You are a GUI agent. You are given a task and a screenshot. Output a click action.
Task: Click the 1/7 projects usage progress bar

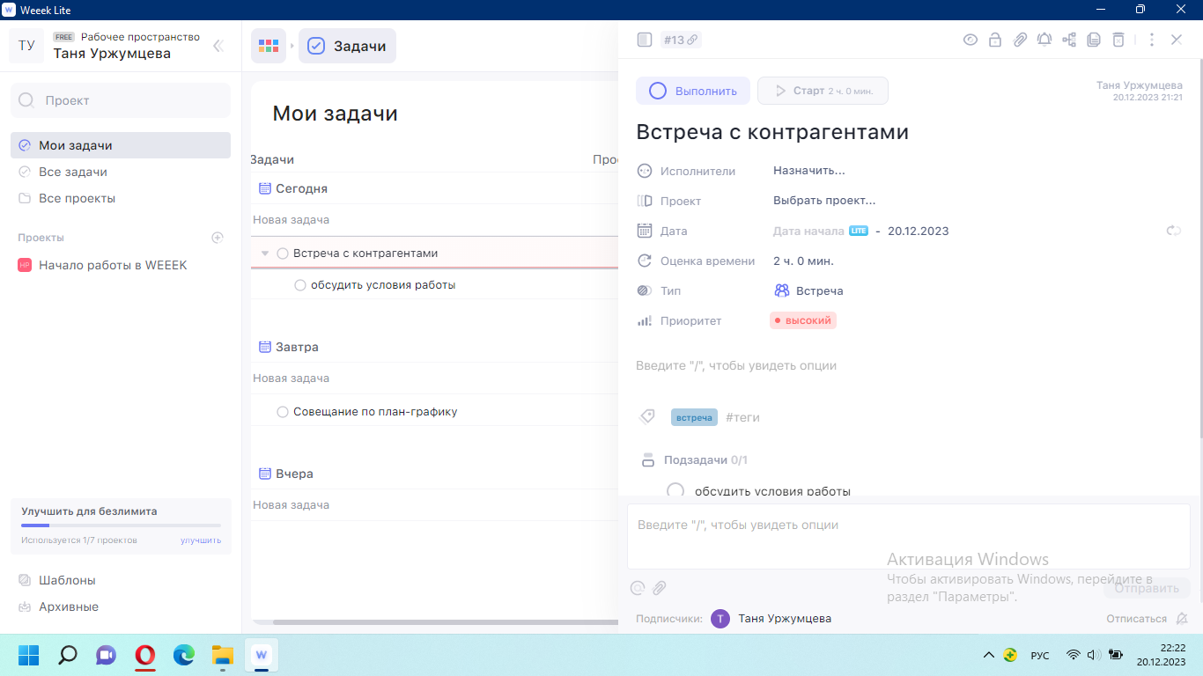point(120,525)
